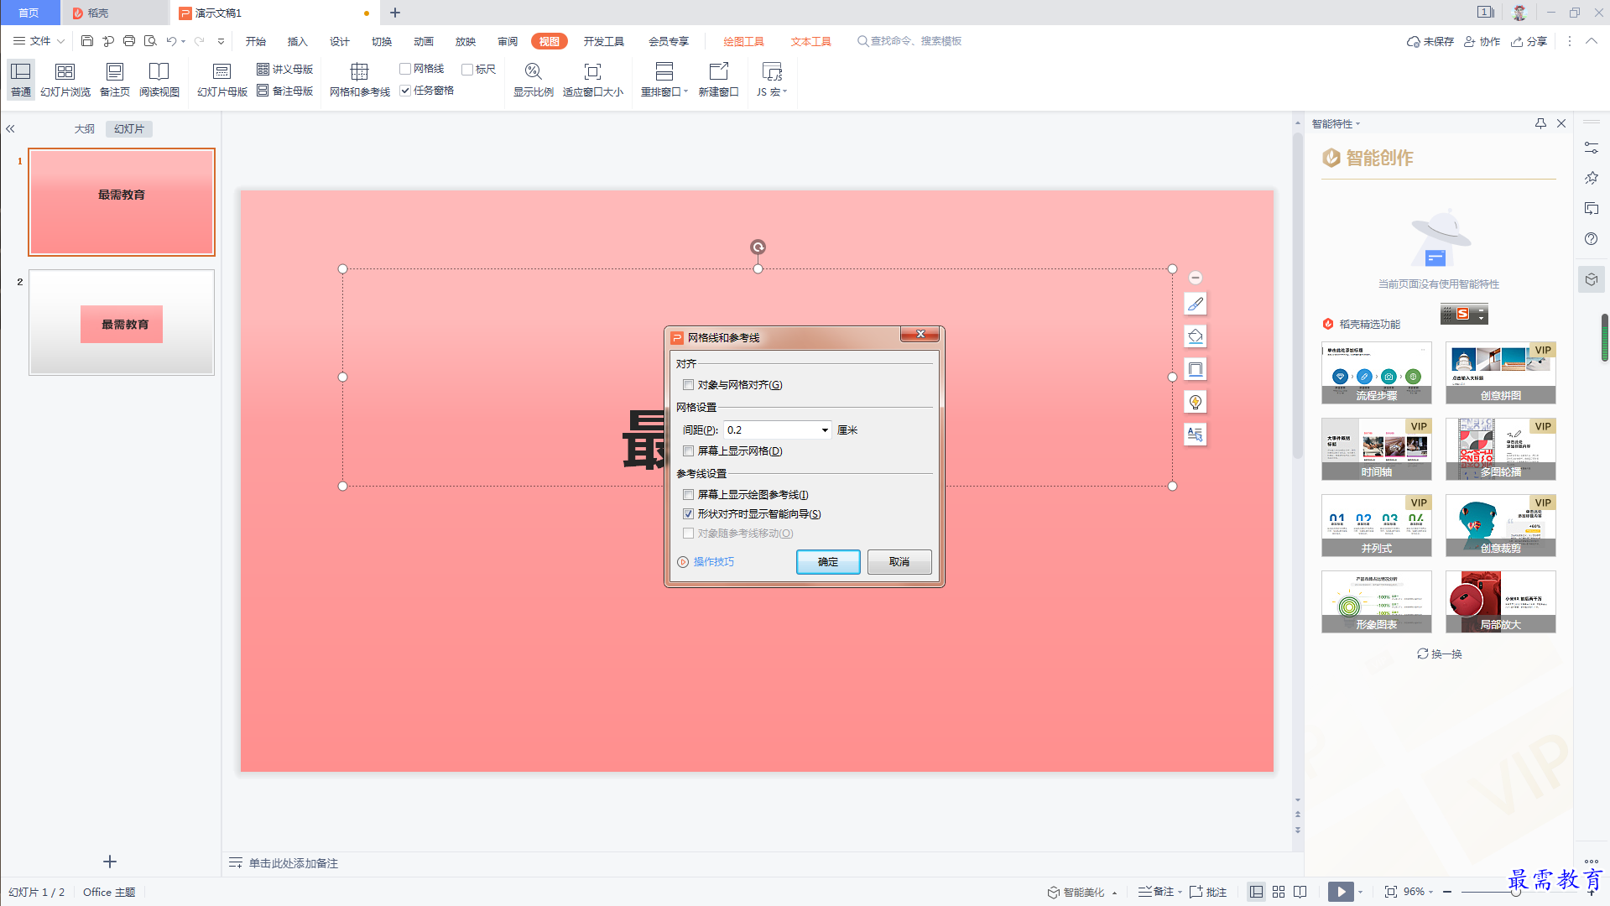Viewport: 1610px width, 906px height.
Task: Open the 间距 spacing dropdown arrow
Action: (825, 430)
